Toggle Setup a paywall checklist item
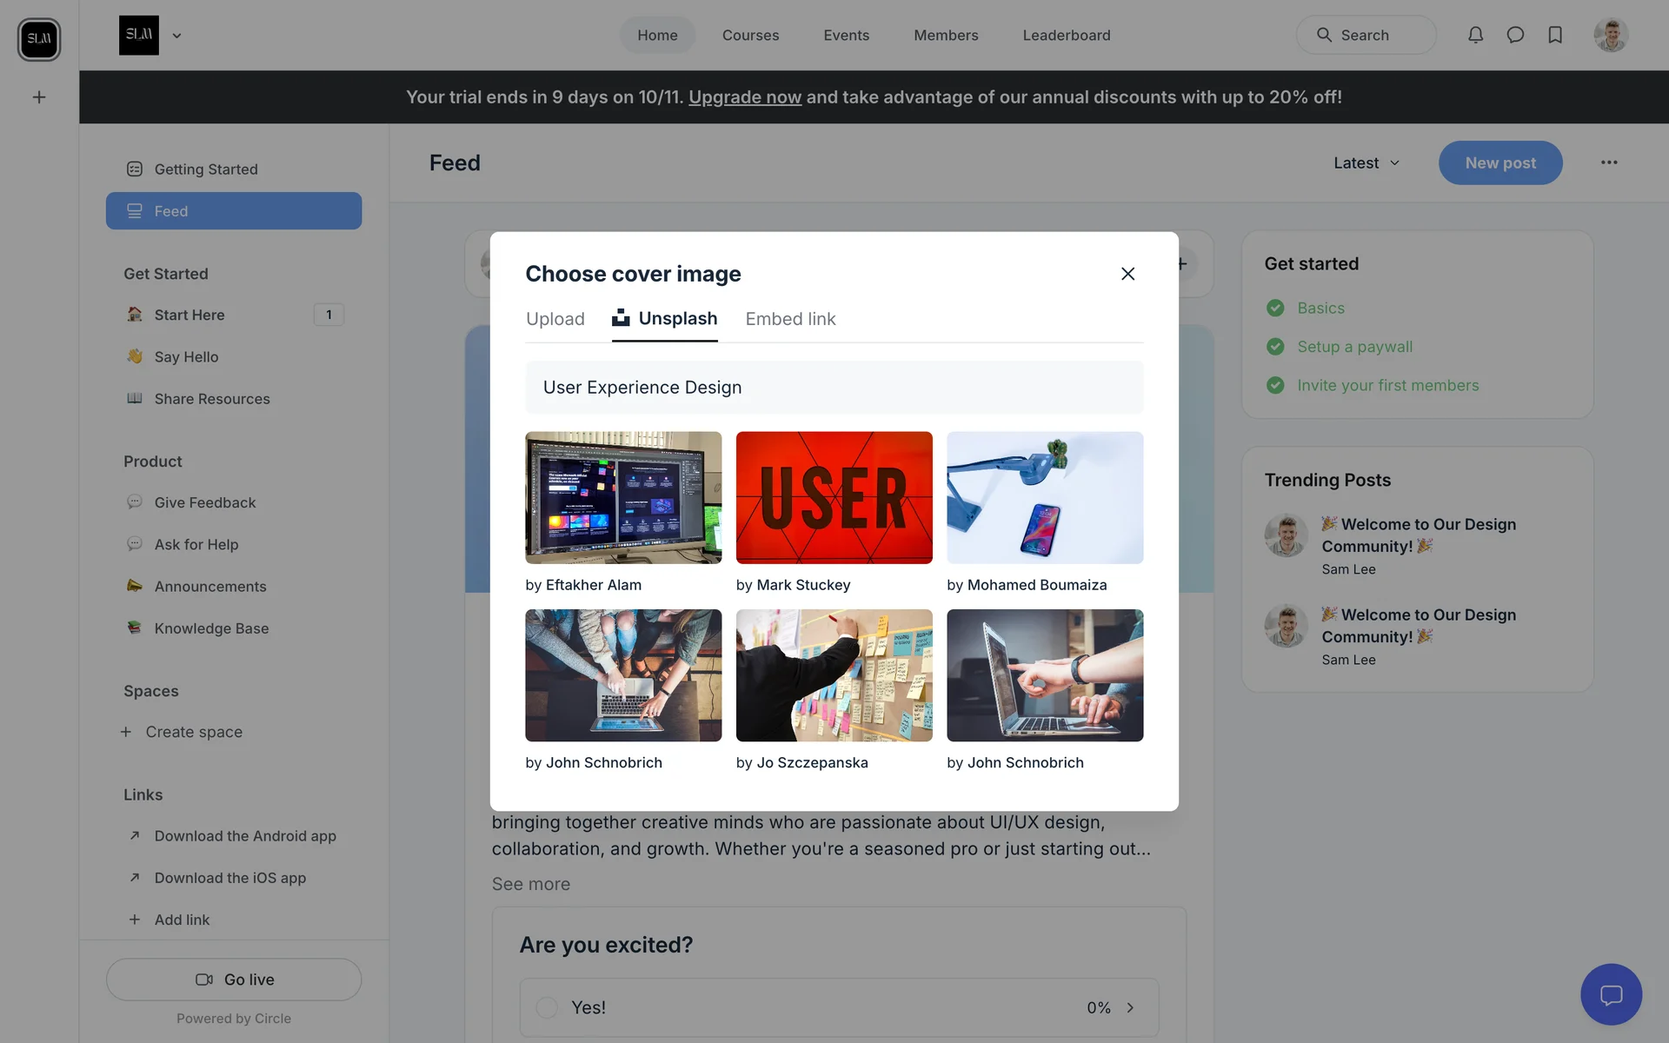Screen dimensions: 1669x1043 pyautogui.click(x=1275, y=347)
